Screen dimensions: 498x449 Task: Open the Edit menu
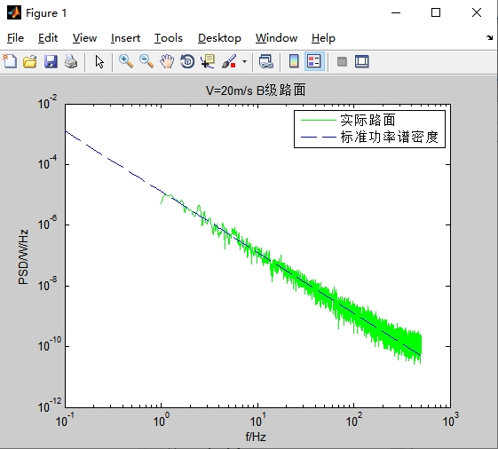tap(48, 38)
